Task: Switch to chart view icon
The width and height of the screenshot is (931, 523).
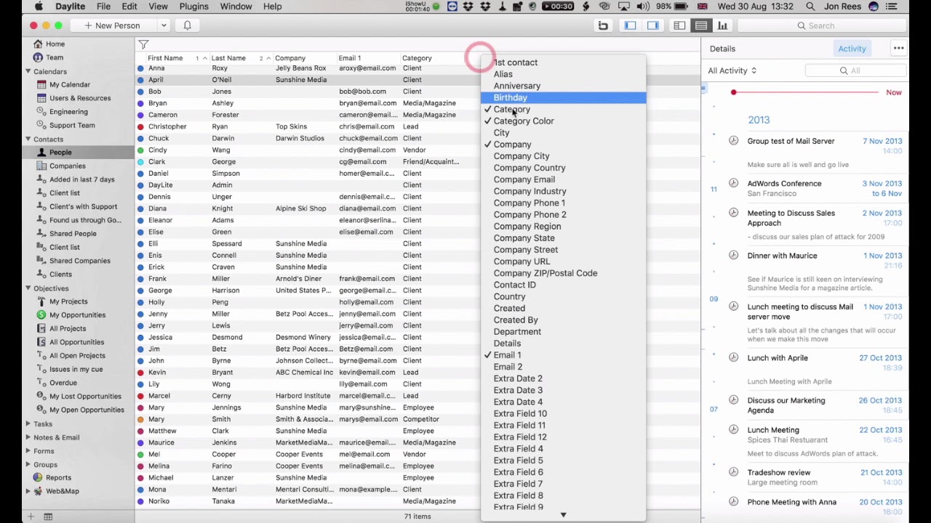Action: click(x=722, y=25)
